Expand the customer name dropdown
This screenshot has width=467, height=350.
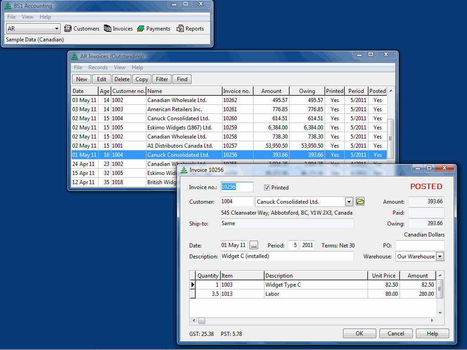pyautogui.click(x=349, y=201)
